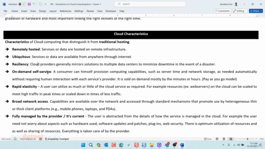Show hidden system tray icons chevron
This screenshot has width=265, height=149.
point(223,145)
